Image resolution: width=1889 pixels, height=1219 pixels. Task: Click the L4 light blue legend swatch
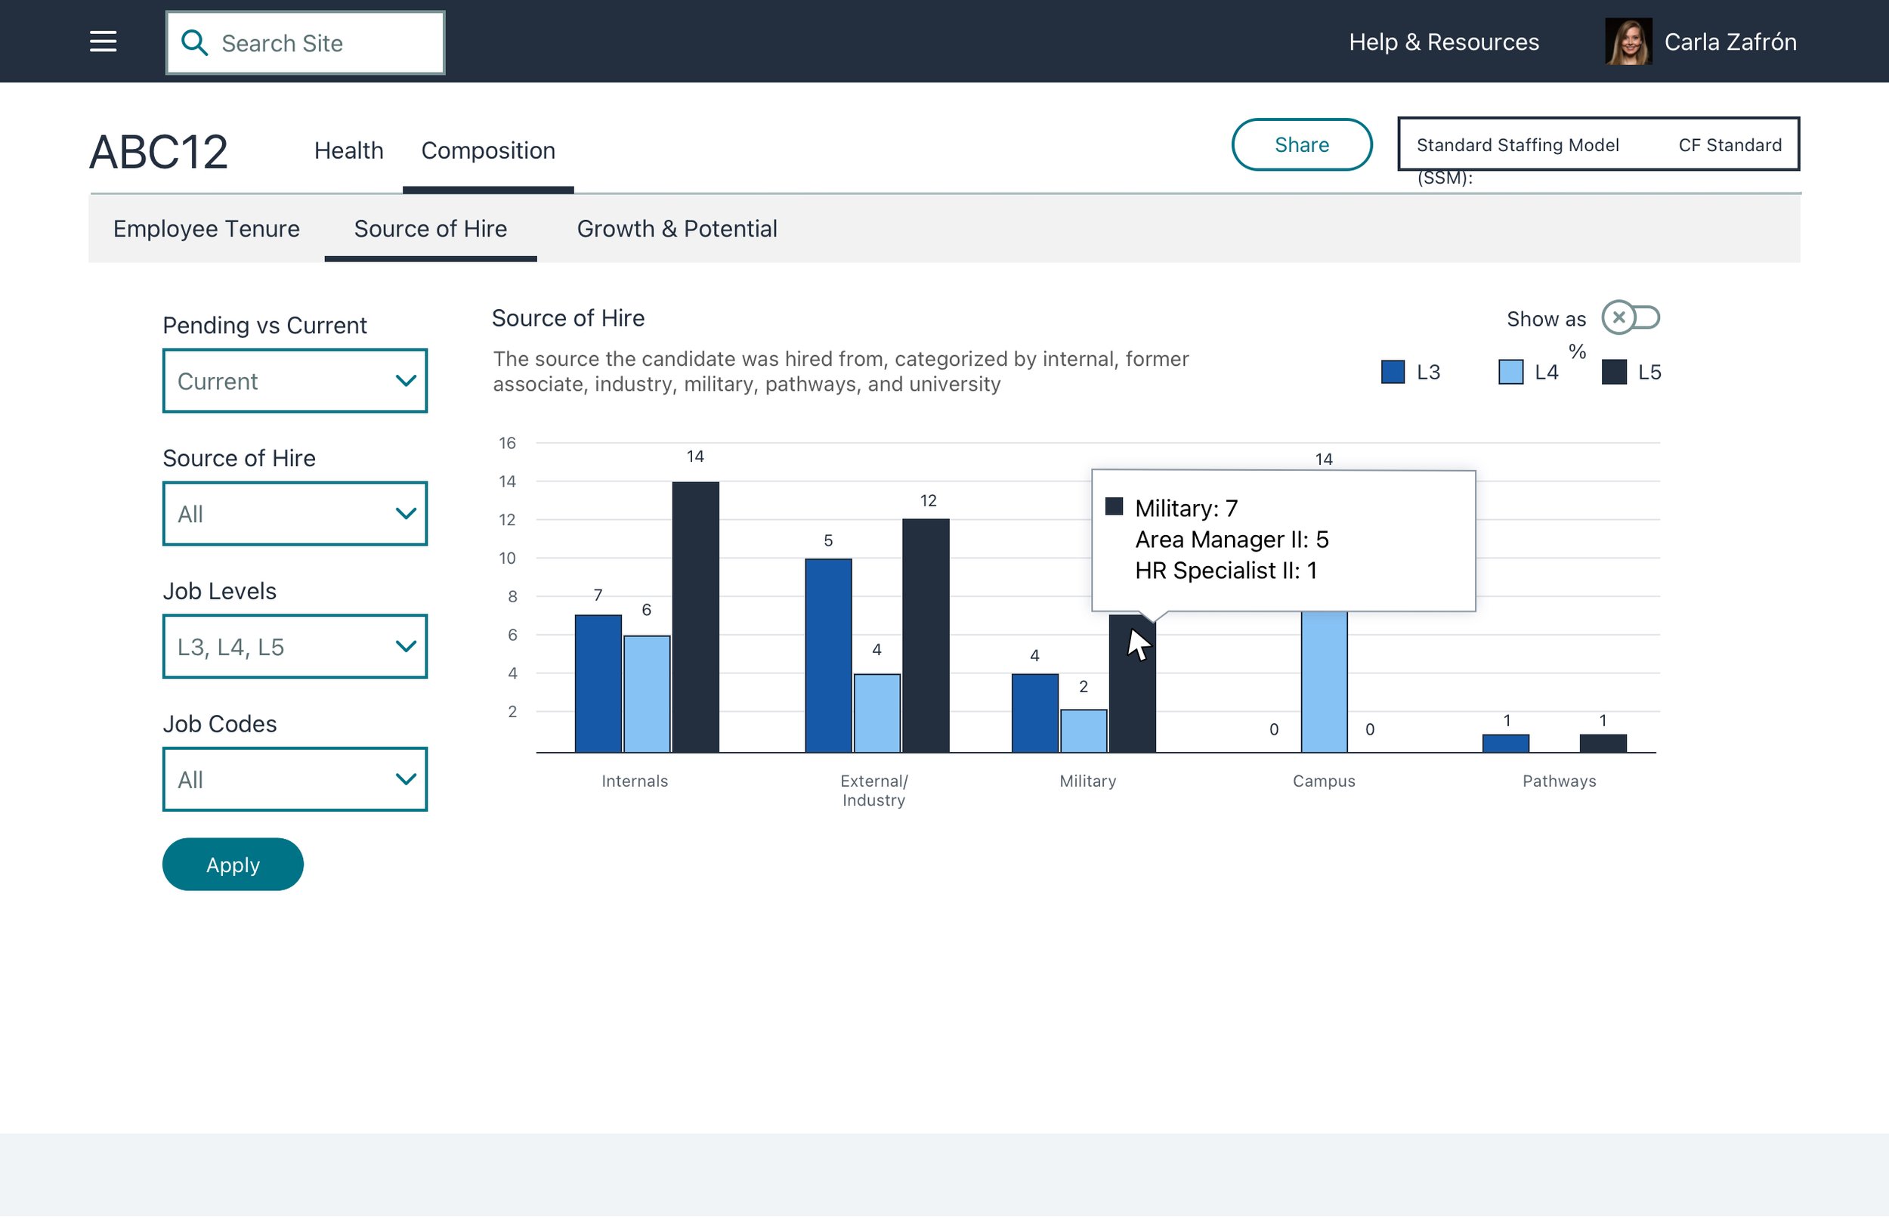click(1510, 372)
